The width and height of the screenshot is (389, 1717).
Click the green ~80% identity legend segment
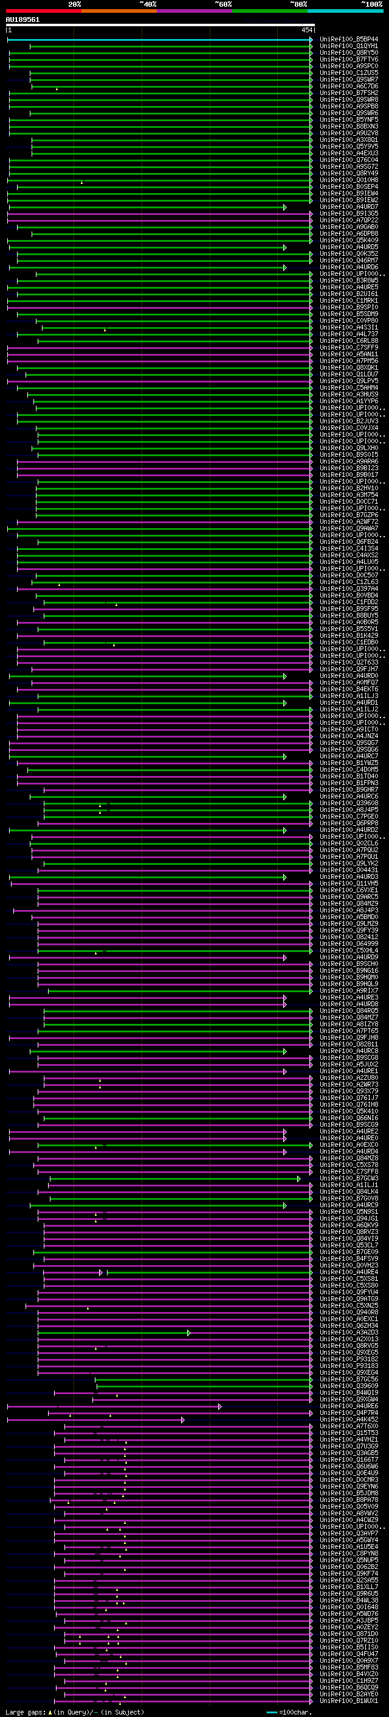270,11
